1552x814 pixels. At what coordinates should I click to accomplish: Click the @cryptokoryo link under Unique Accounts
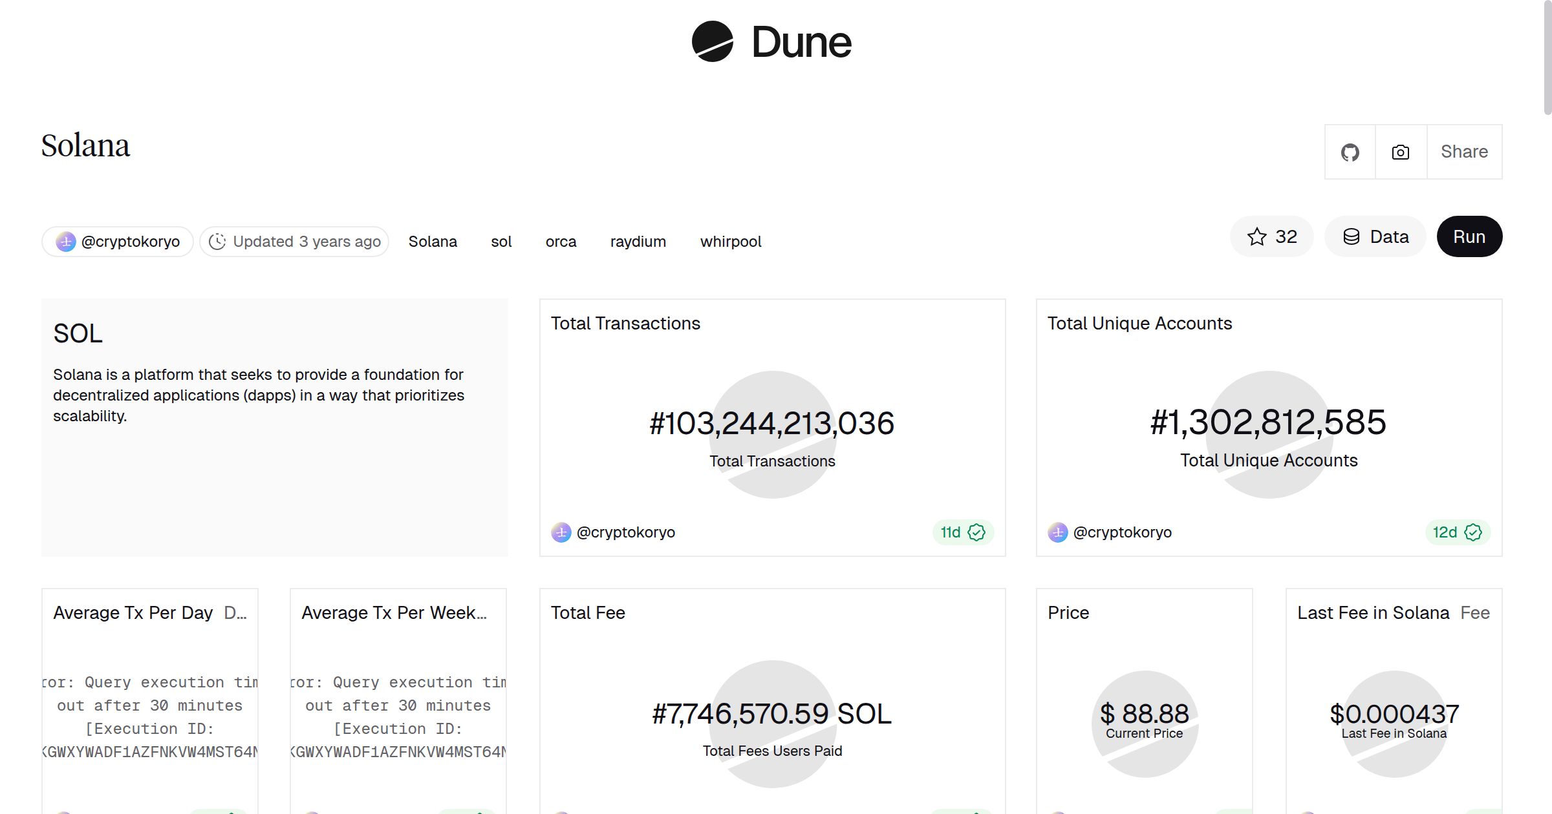(1122, 532)
